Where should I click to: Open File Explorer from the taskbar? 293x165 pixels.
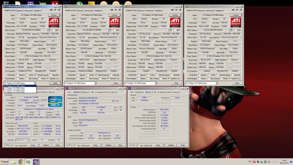pyautogui.click(x=13, y=162)
